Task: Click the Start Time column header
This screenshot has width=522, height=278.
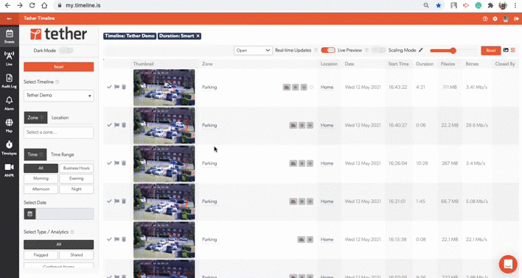Action: [x=398, y=64]
